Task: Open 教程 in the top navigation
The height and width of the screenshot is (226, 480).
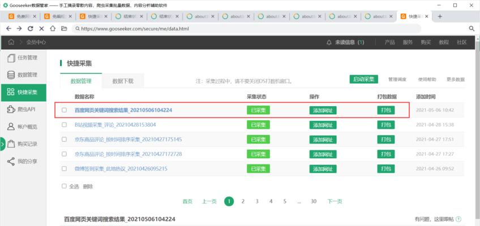Action: (444, 42)
